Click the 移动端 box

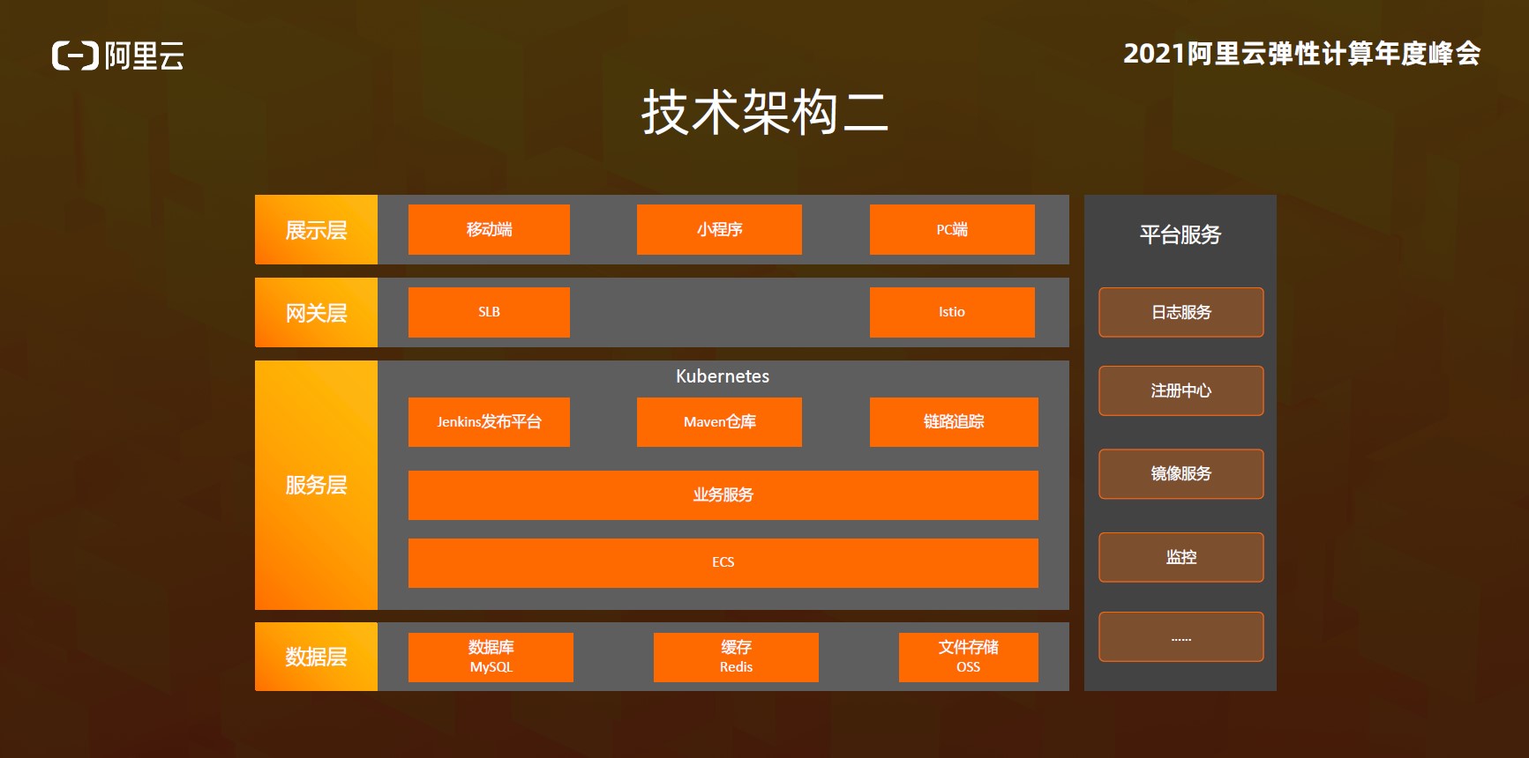tap(489, 230)
